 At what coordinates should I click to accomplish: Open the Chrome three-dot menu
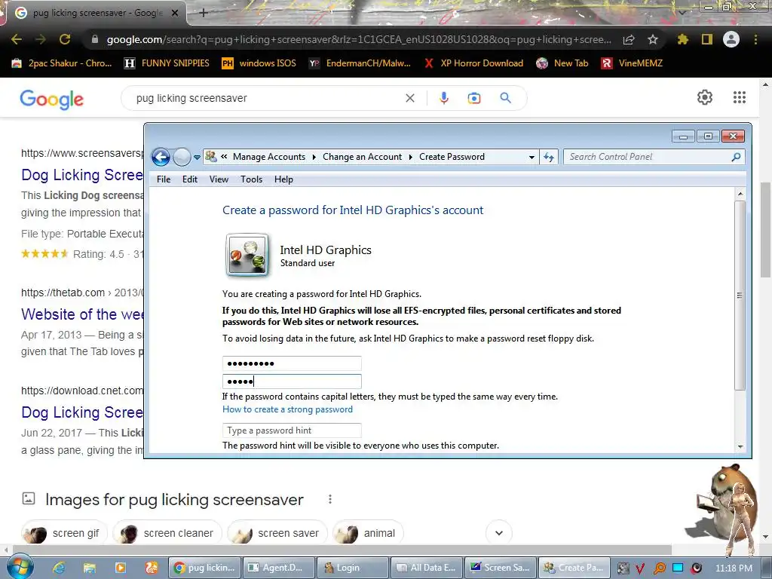(755, 39)
